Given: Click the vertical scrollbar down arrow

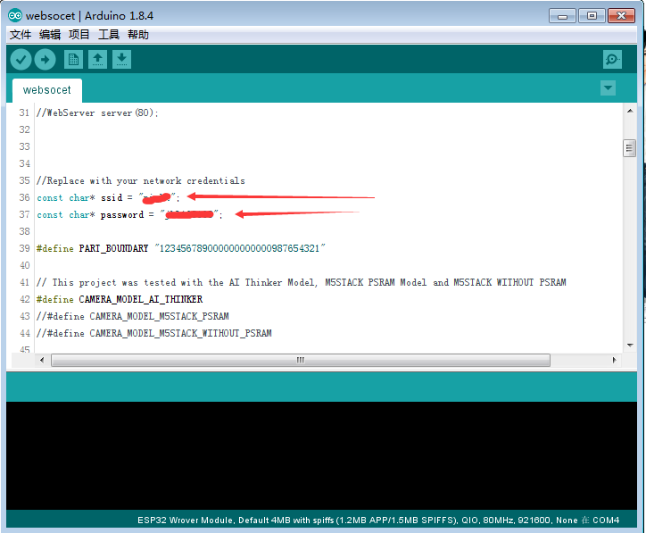Looking at the screenshot, I should (x=630, y=345).
